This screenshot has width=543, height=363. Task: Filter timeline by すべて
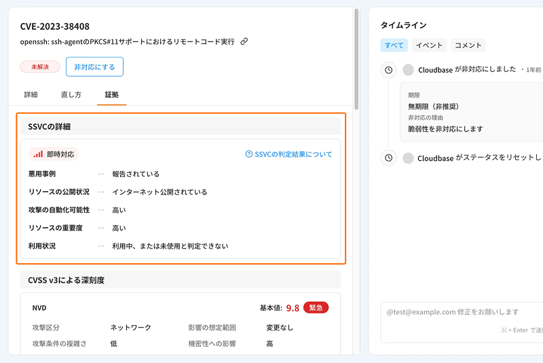point(394,45)
